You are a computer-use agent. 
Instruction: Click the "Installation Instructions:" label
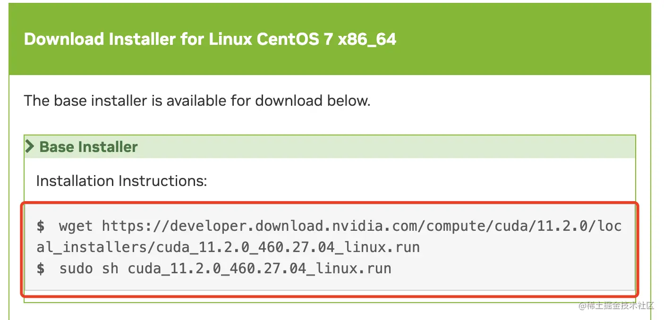click(x=121, y=181)
